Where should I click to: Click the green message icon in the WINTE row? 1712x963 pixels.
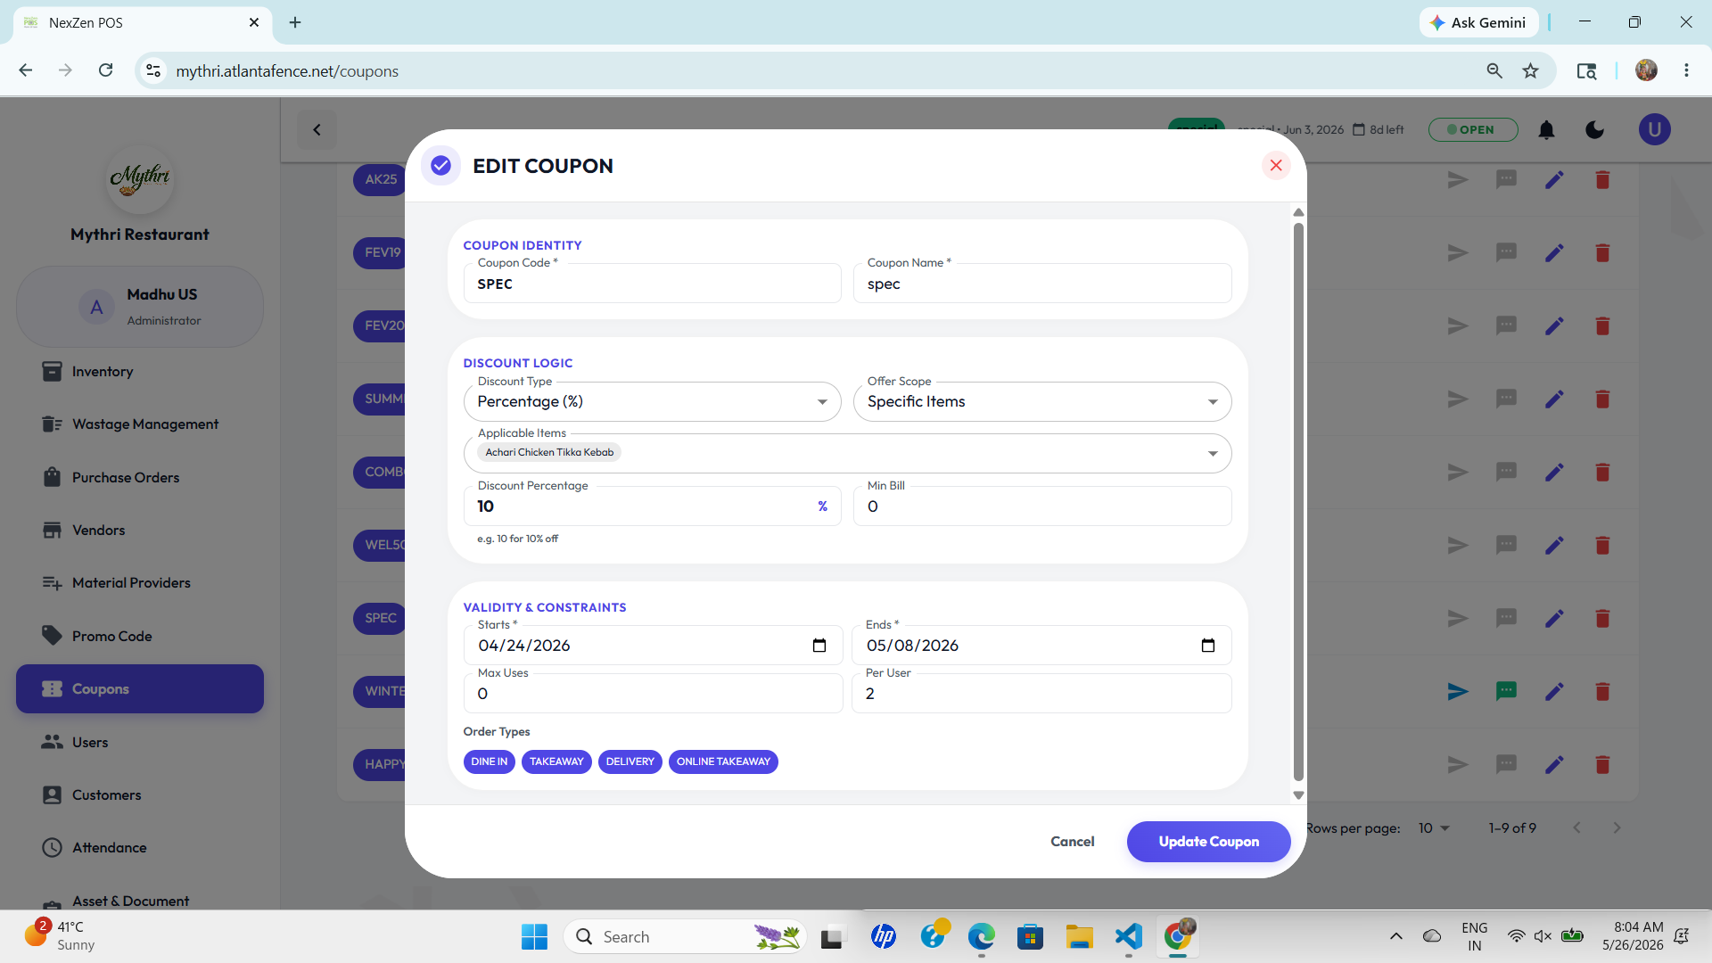pos(1506,691)
